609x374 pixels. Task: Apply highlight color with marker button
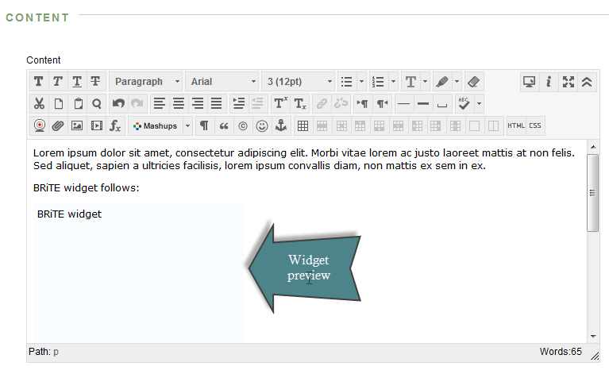click(x=442, y=82)
